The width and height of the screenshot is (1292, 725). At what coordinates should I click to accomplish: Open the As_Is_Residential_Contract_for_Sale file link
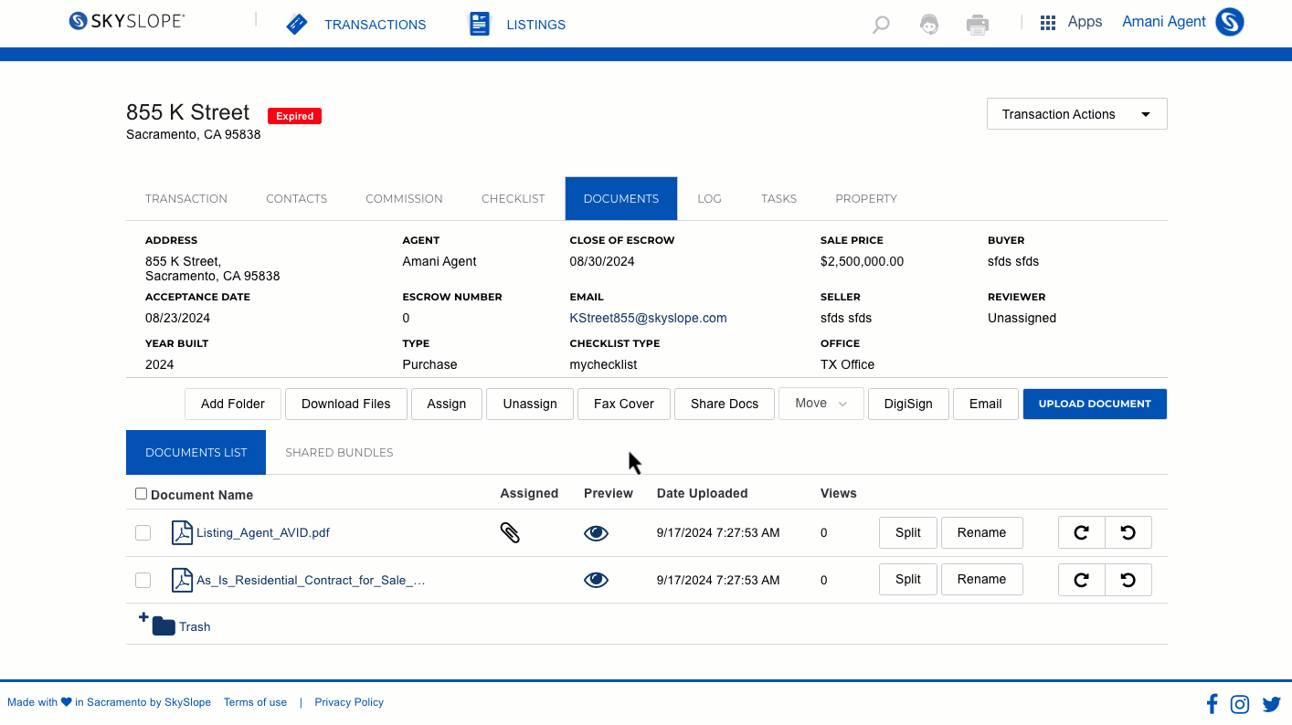coord(311,580)
